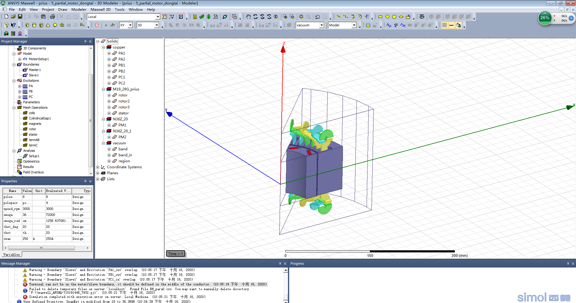
Task: Select Setup1 under Analysis
Action: click(34, 156)
